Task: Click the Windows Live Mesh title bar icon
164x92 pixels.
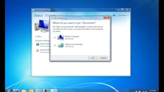Action: (33, 10)
